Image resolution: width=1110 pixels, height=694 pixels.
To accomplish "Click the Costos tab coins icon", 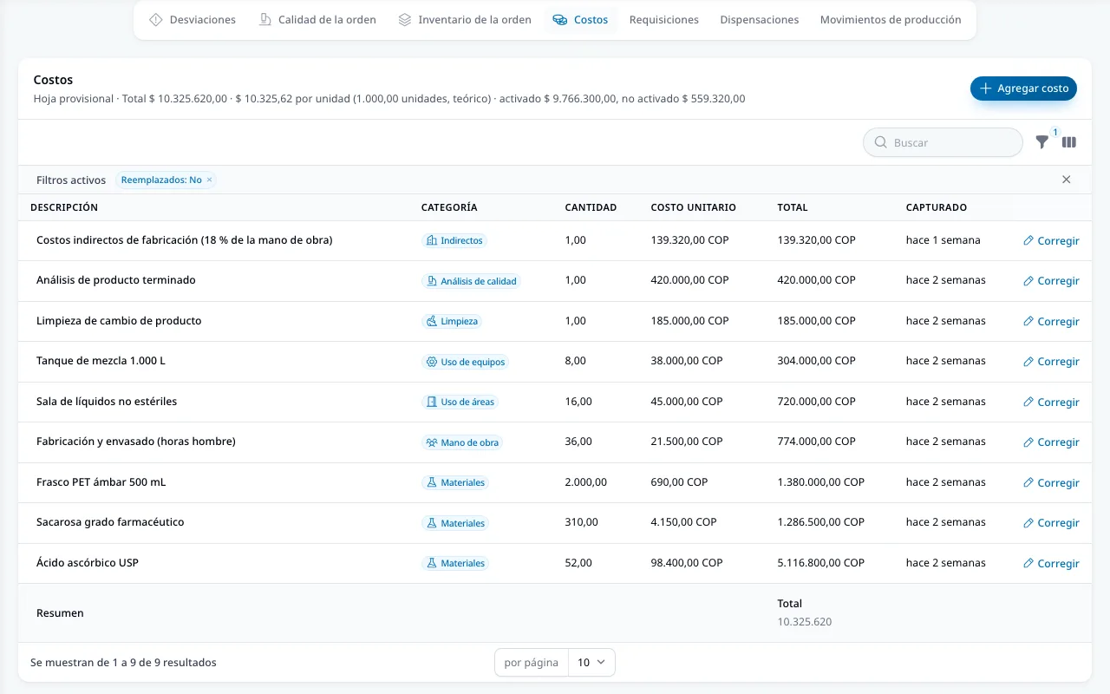I will pyautogui.click(x=560, y=20).
